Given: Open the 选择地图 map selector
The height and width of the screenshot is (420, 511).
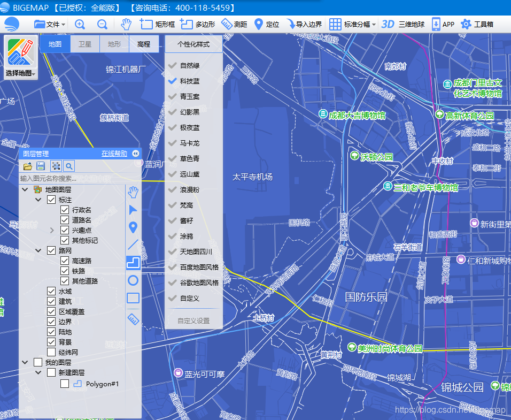Looking at the screenshot, I should click(20, 57).
